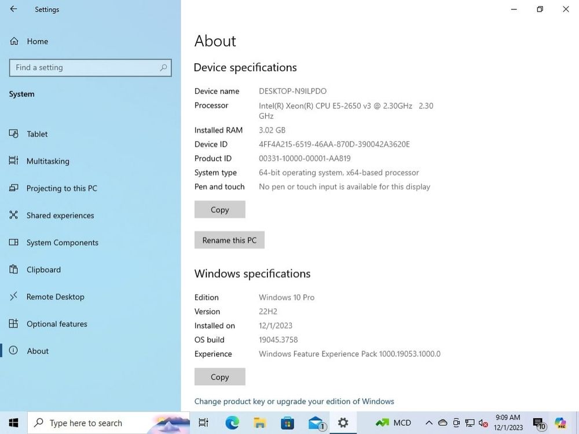Click the Meet Now camera tray icon
The width and height of the screenshot is (579, 434).
coord(456,422)
